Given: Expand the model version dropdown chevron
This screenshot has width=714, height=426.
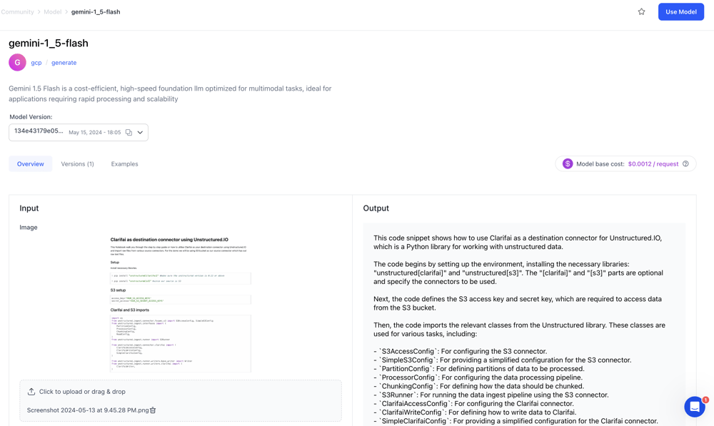Looking at the screenshot, I should [140, 133].
